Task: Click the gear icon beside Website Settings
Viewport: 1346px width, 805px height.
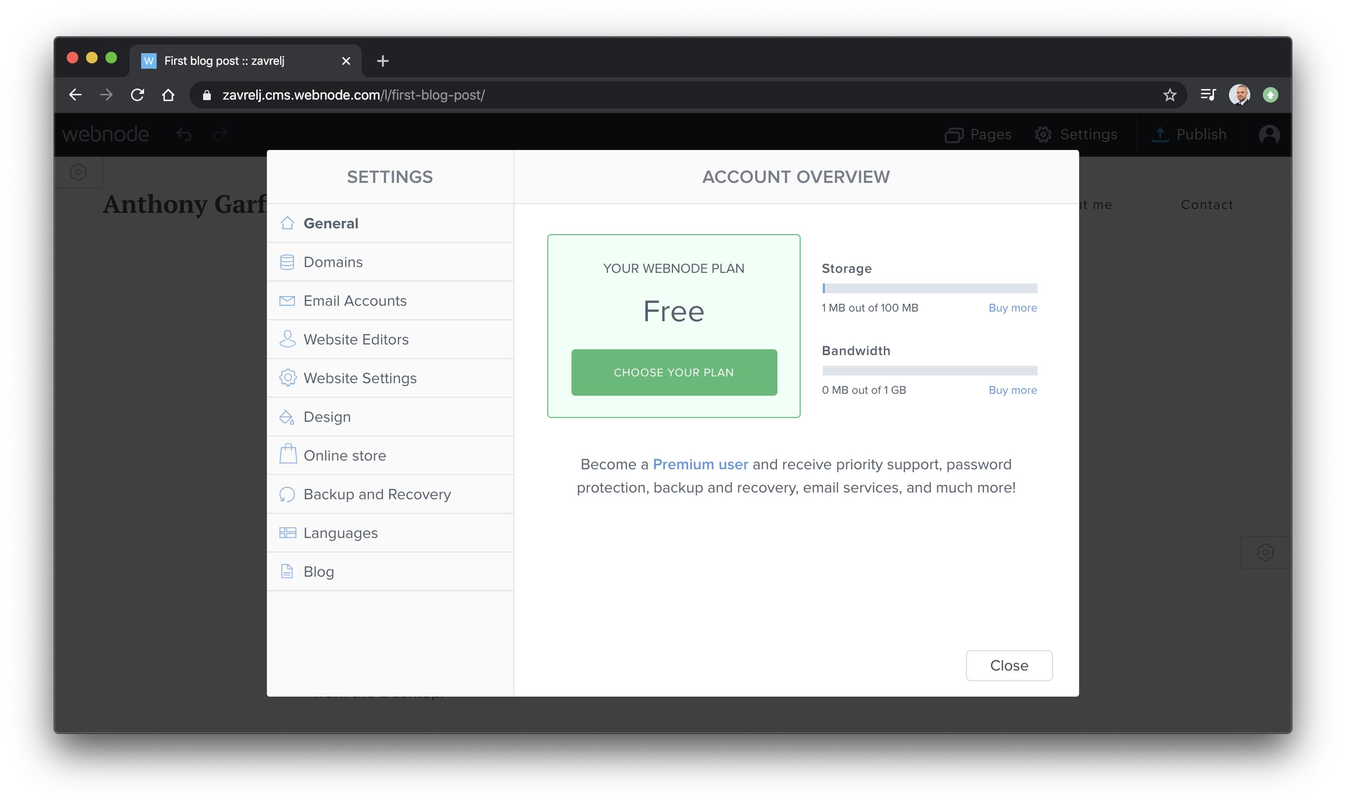Action: 288,378
